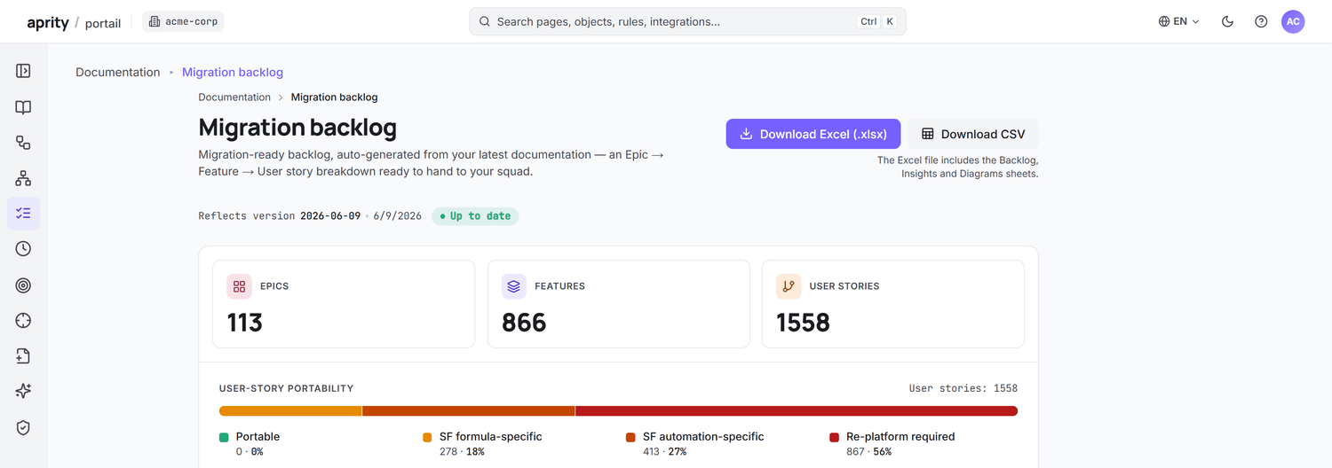Click the dark orange SF automation-specific bar segment

pos(469,410)
